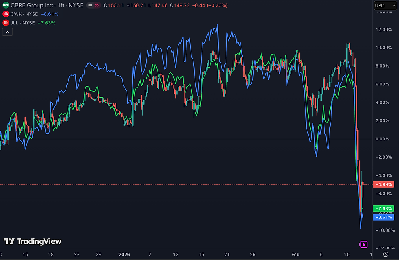Click the 10.00% level on the price axis
Viewport: 399px width, 260px height.
tap(384, 48)
